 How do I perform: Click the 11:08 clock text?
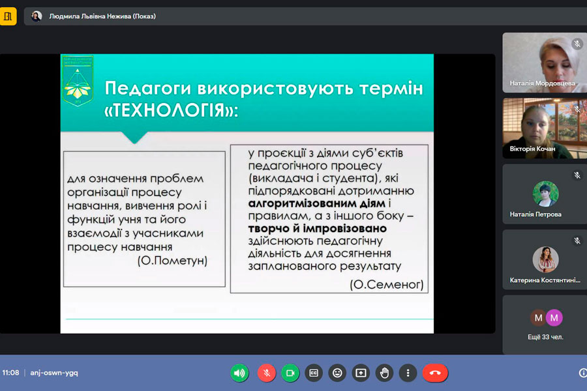pyautogui.click(x=10, y=373)
